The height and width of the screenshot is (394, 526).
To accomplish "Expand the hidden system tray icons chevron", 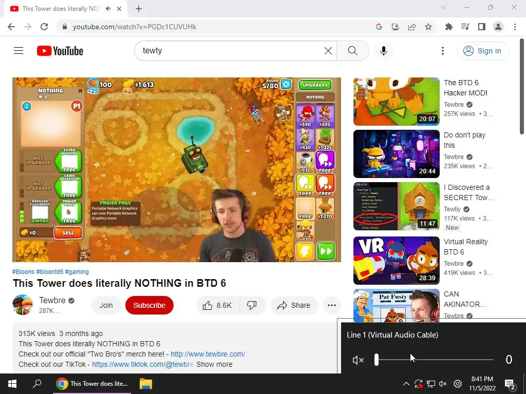I will pyautogui.click(x=406, y=384).
